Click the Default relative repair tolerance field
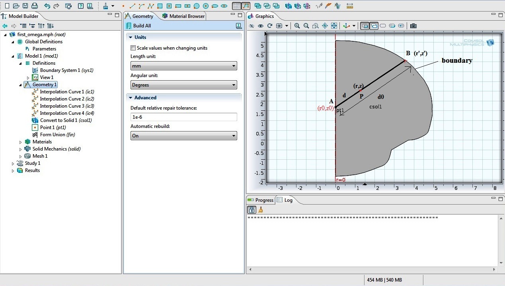The height and width of the screenshot is (286, 505). 183,117
